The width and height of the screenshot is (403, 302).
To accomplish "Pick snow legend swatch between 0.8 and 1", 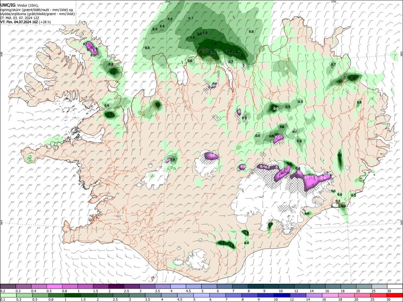I will coord(70,286).
